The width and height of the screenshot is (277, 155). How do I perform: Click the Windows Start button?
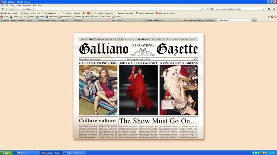tap(7, 153)
